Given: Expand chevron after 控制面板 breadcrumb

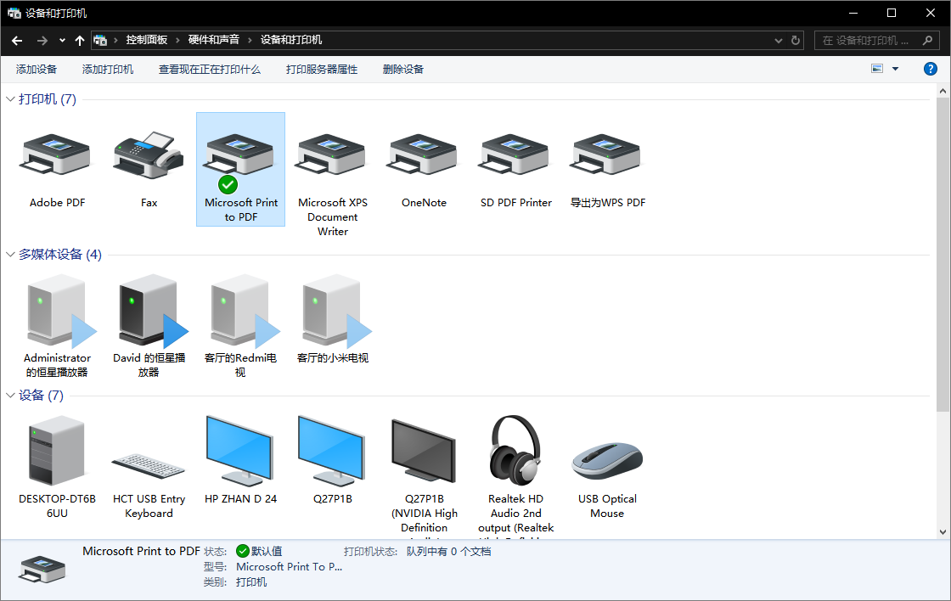Looking at the screenshot, I should [x=177, y=41].
